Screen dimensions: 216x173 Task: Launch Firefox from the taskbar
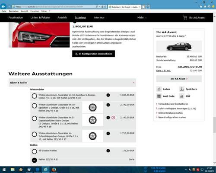tap(54, 170)
